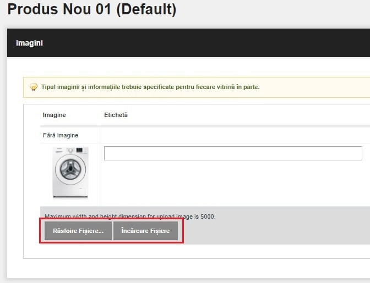Click the Fără imagine row label
Image resolution: width=370 pixels, height=283 pixels.
coord(61,135)
